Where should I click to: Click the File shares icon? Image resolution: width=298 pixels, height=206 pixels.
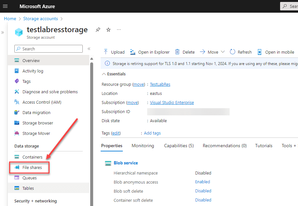click(x=17, y=167)
